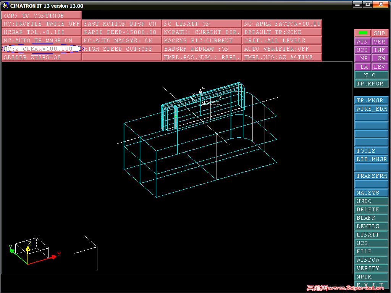Click VERIFY in side menu
This screenshot has height=293, width=391.
click(371, 268)
